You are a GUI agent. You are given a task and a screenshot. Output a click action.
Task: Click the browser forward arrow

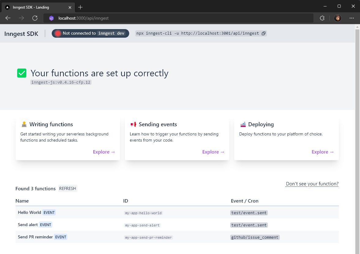click(x=21, y=18)
